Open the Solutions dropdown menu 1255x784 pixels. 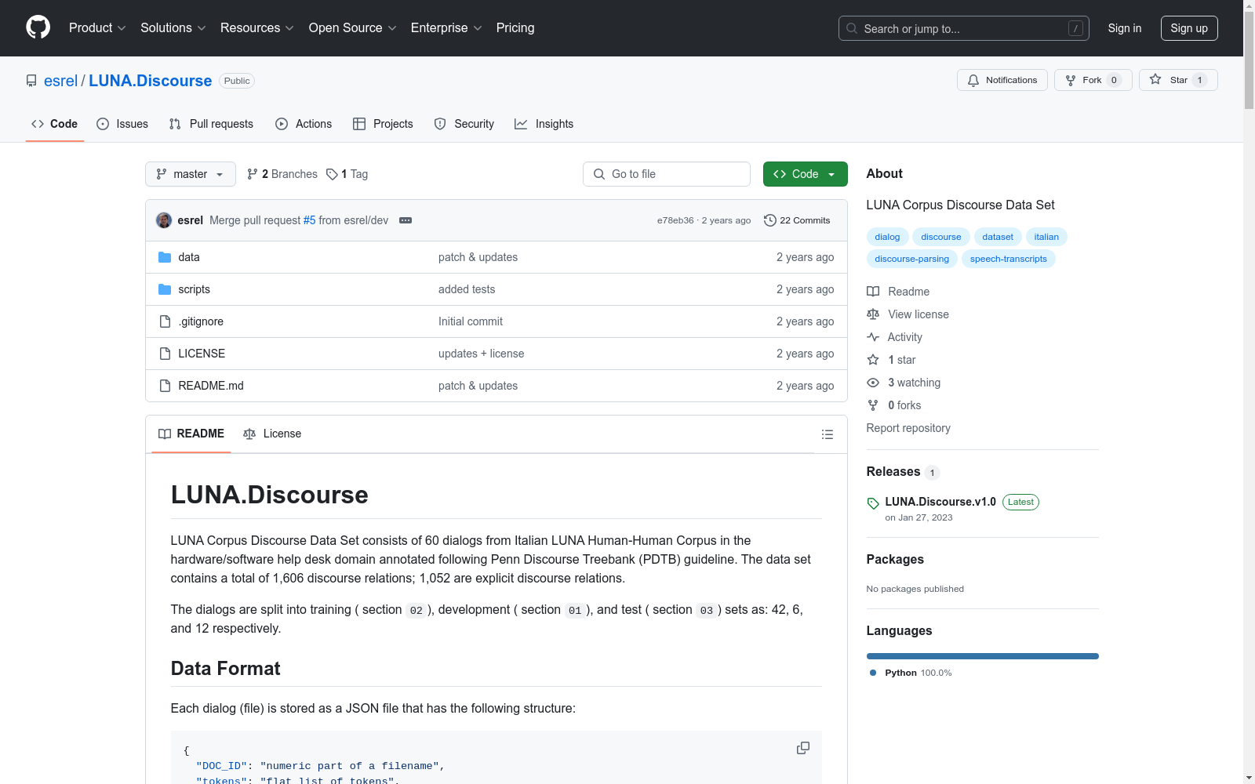(x=173, y=27)
